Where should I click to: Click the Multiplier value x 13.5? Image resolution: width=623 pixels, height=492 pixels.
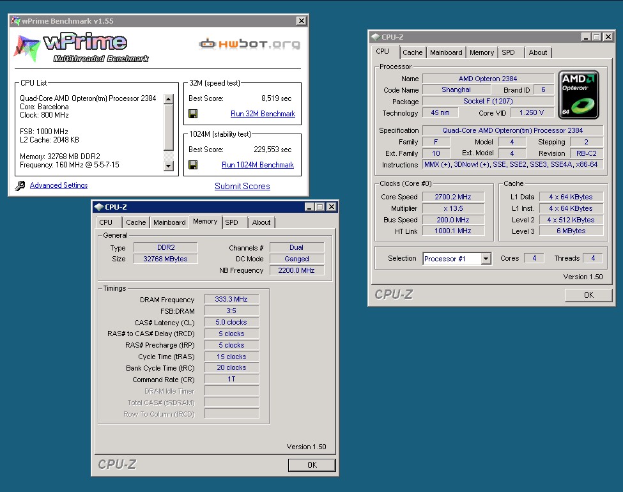tap(453, 208)
